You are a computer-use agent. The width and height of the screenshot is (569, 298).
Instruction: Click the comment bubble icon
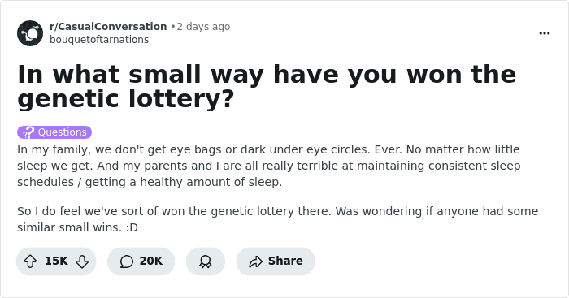point(127,261)
